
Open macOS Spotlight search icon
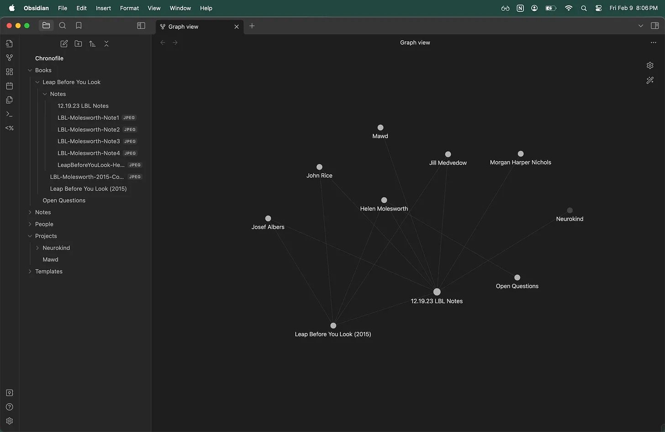tap(584, 8)
